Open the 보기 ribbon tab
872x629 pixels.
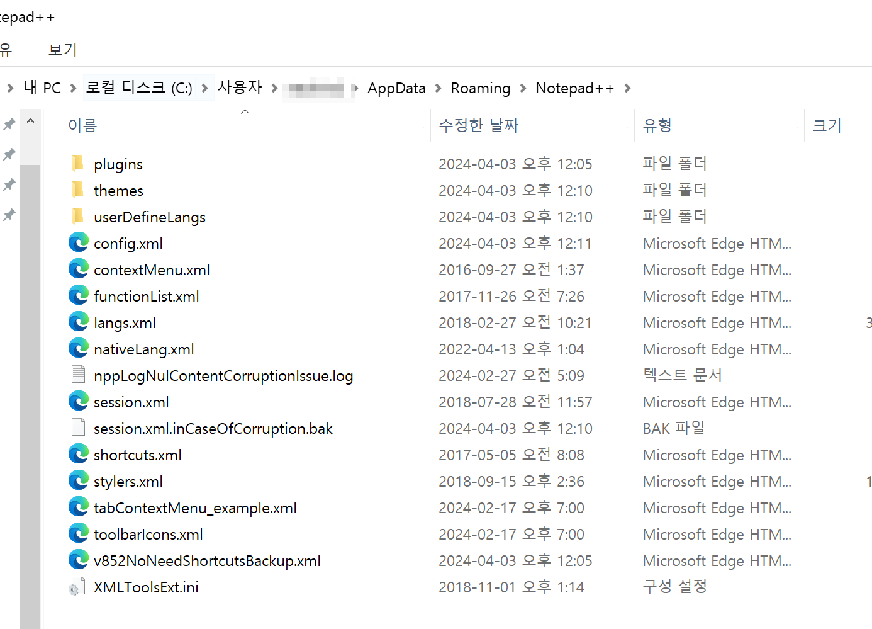pyautogui.click(x=63, y=50)
